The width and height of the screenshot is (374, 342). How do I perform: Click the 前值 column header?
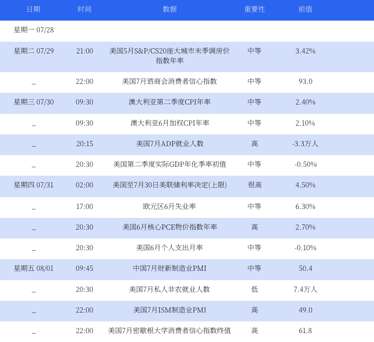tap(305, 9)
